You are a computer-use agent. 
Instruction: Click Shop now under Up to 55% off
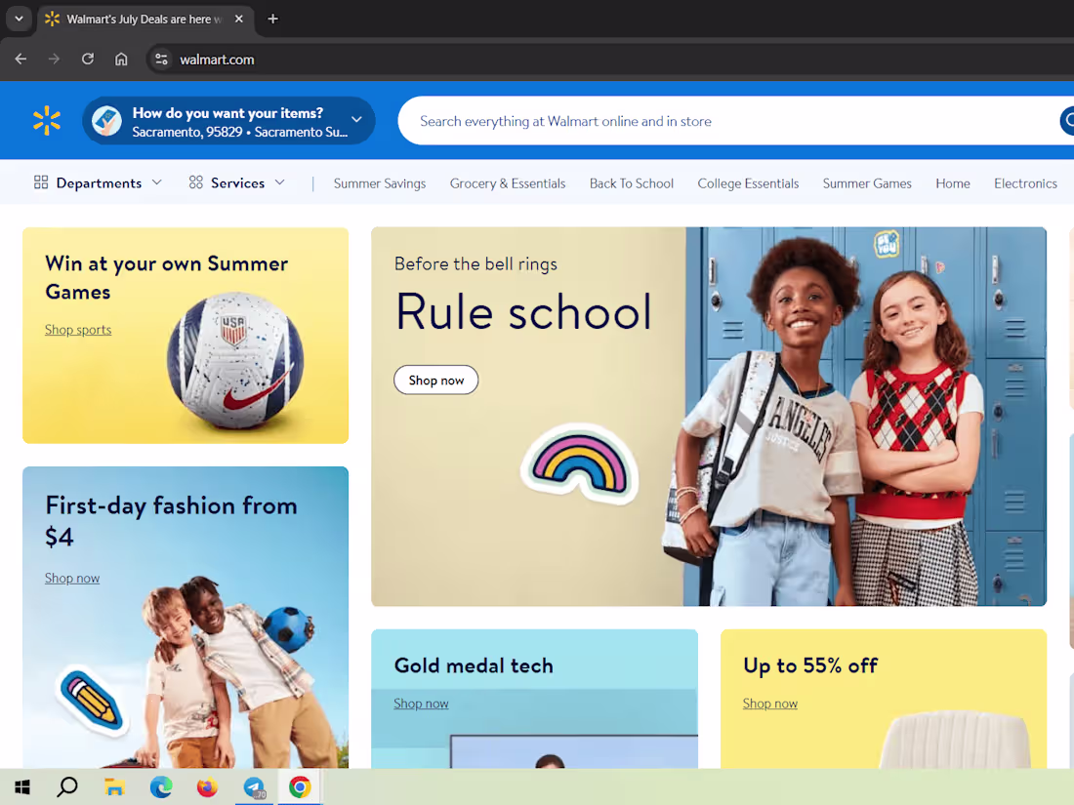click(770, 704)
